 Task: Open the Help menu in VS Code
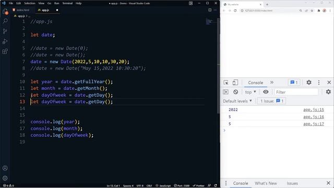tap(79, 3)
